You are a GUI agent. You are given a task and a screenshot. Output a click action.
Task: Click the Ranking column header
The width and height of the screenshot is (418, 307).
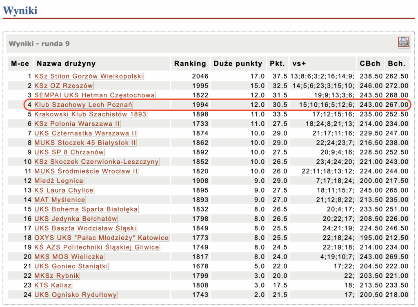[190, 64]
